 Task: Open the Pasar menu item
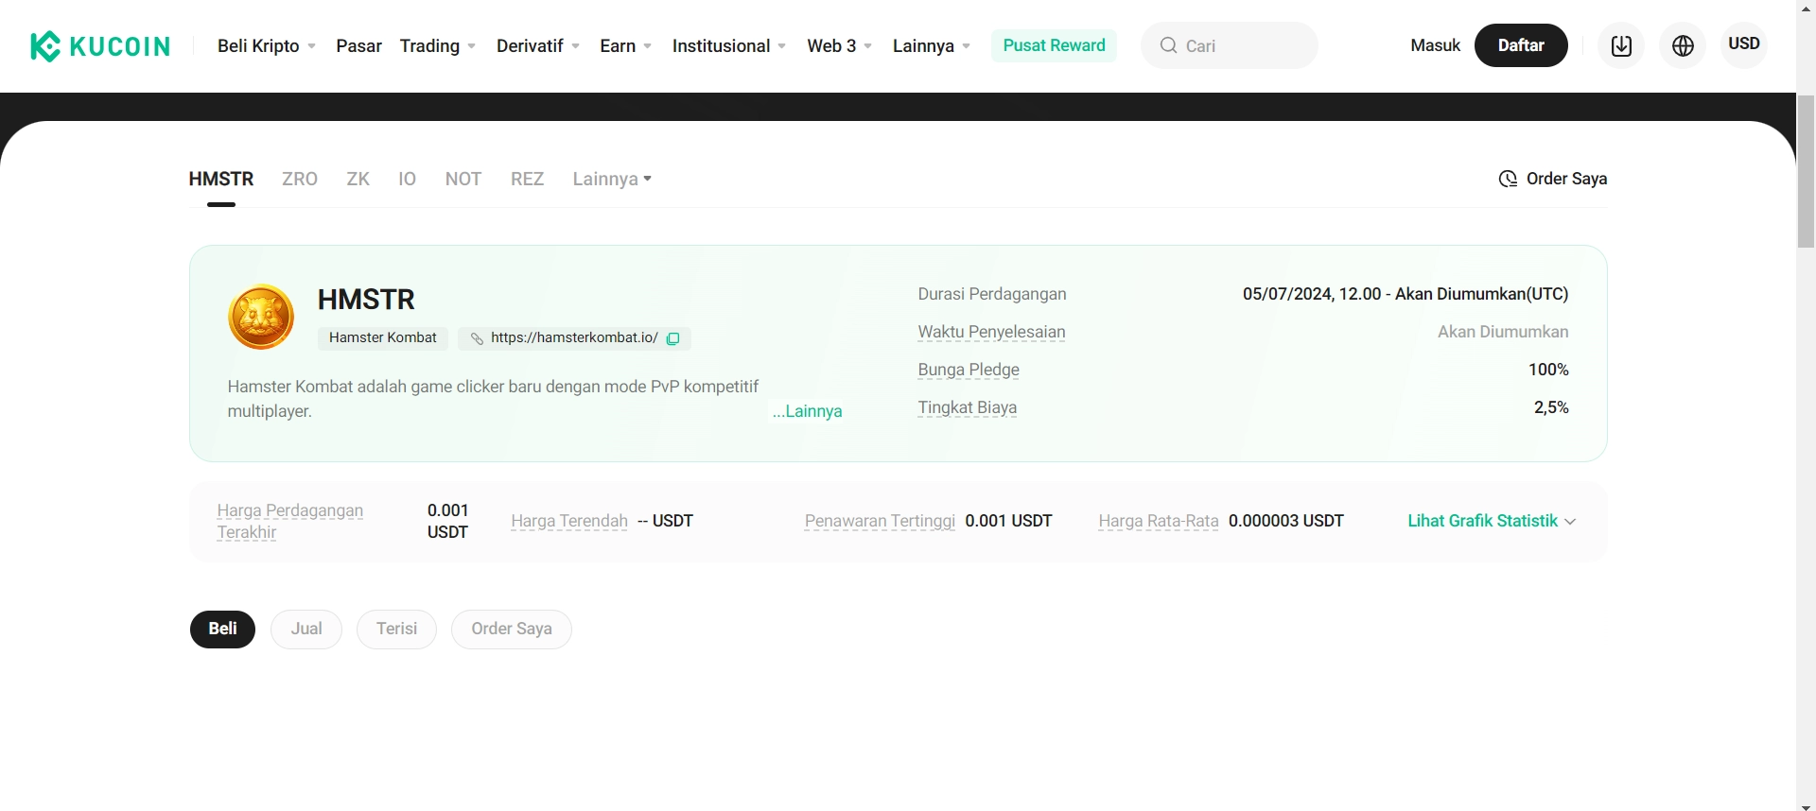(x=358, y=45)
